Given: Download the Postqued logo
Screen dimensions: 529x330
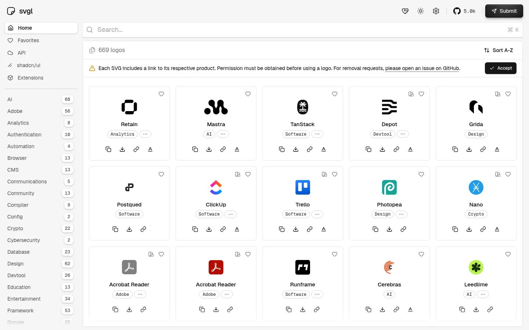Looking at the screenshot, I should click(129, 229).
